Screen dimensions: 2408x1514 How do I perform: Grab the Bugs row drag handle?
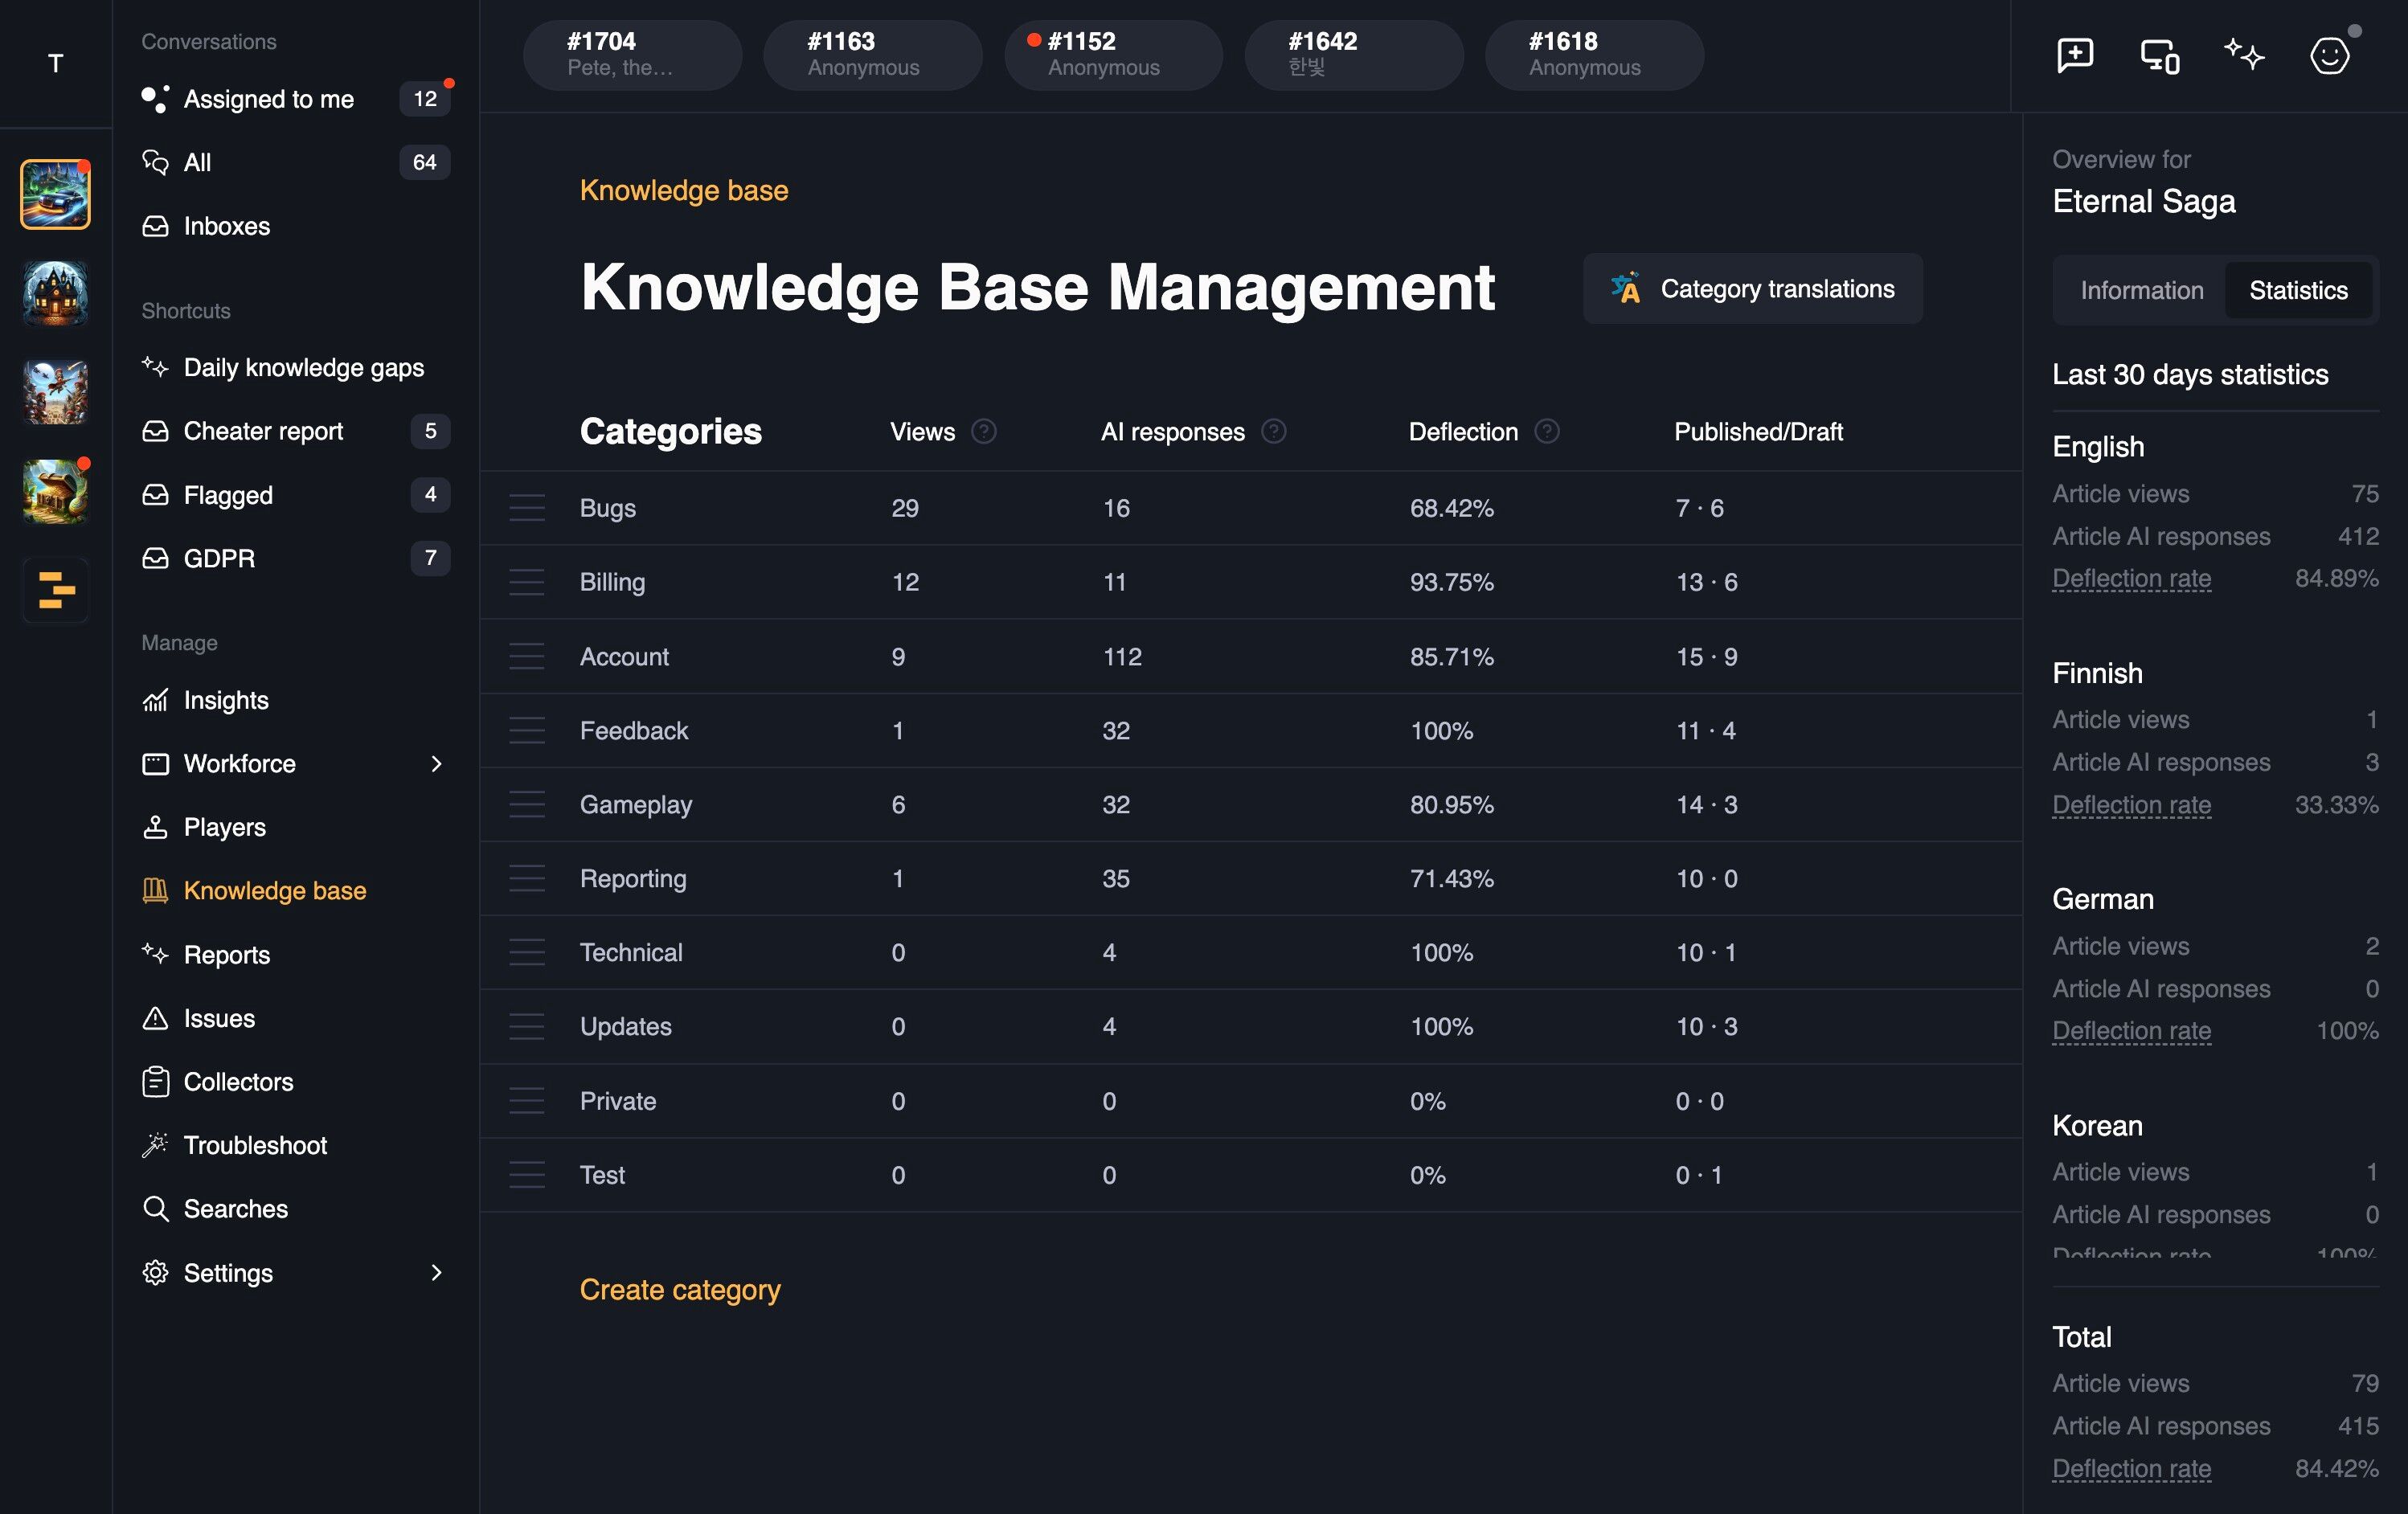pyautogui.click(x=527, y=508)
